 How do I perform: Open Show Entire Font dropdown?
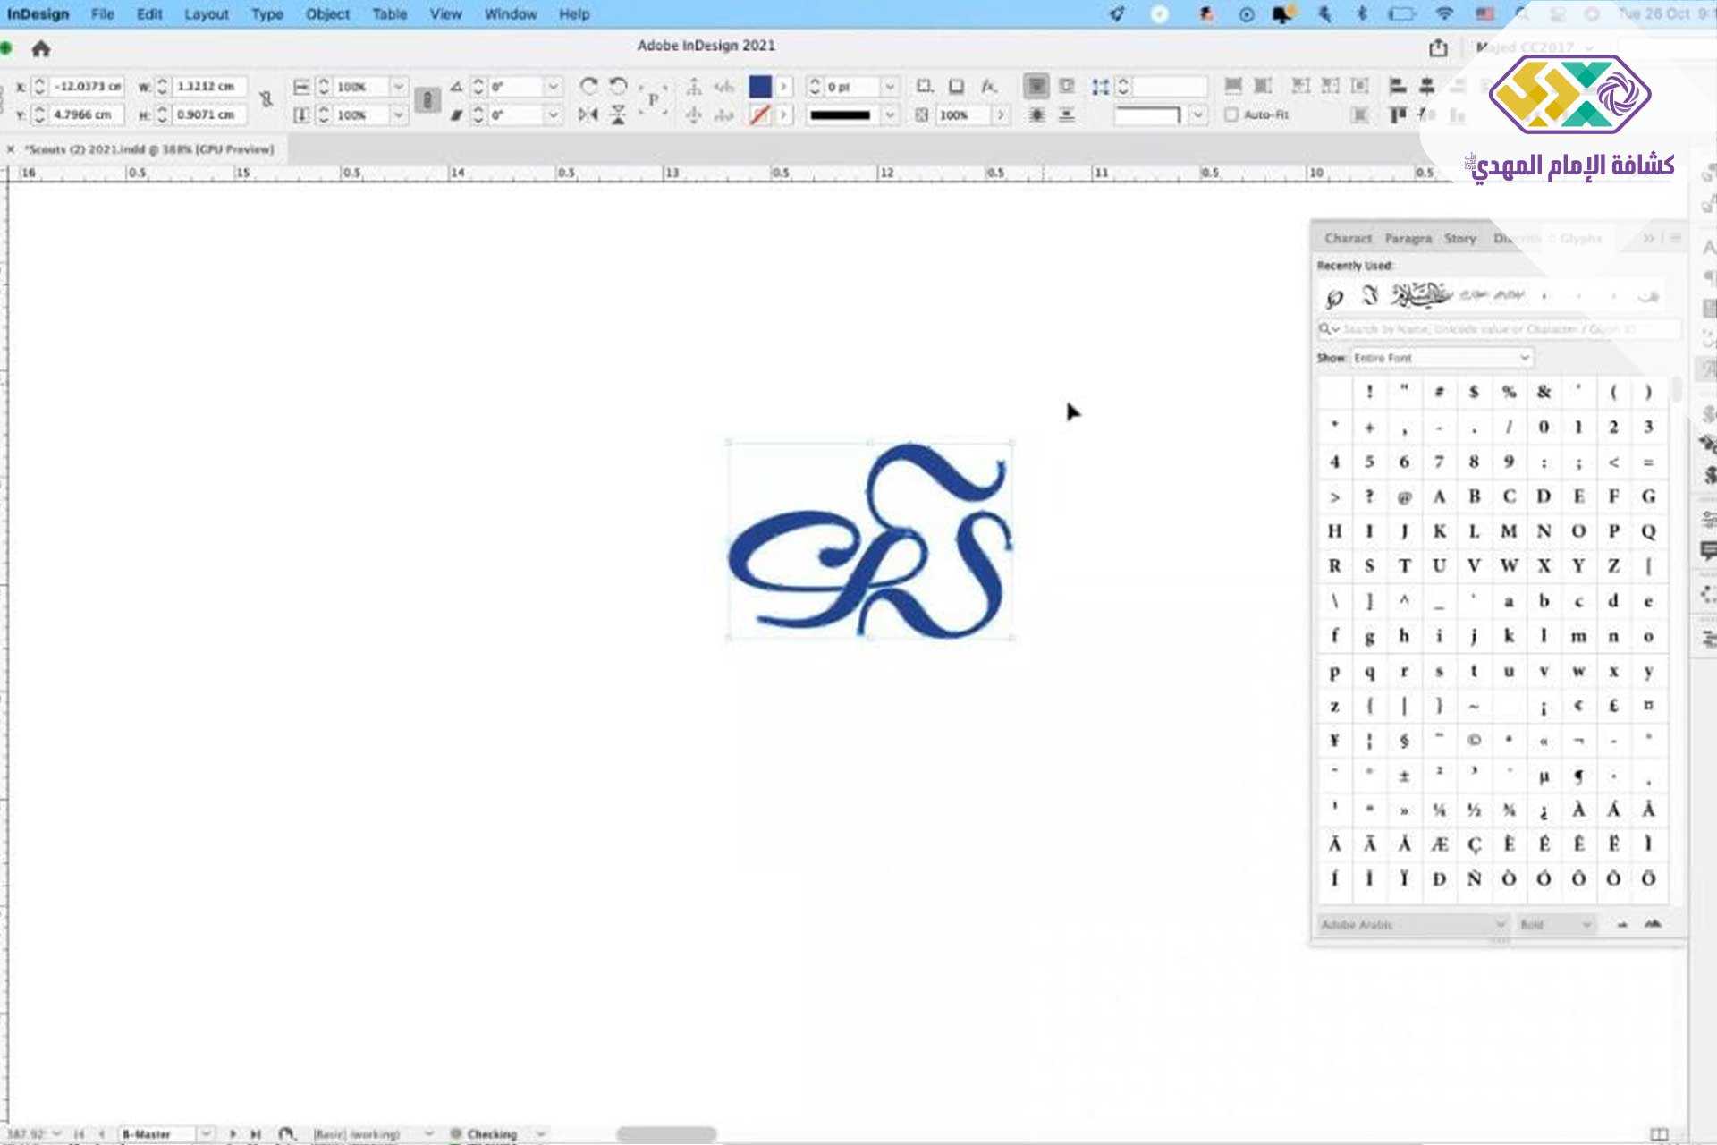1442,358
